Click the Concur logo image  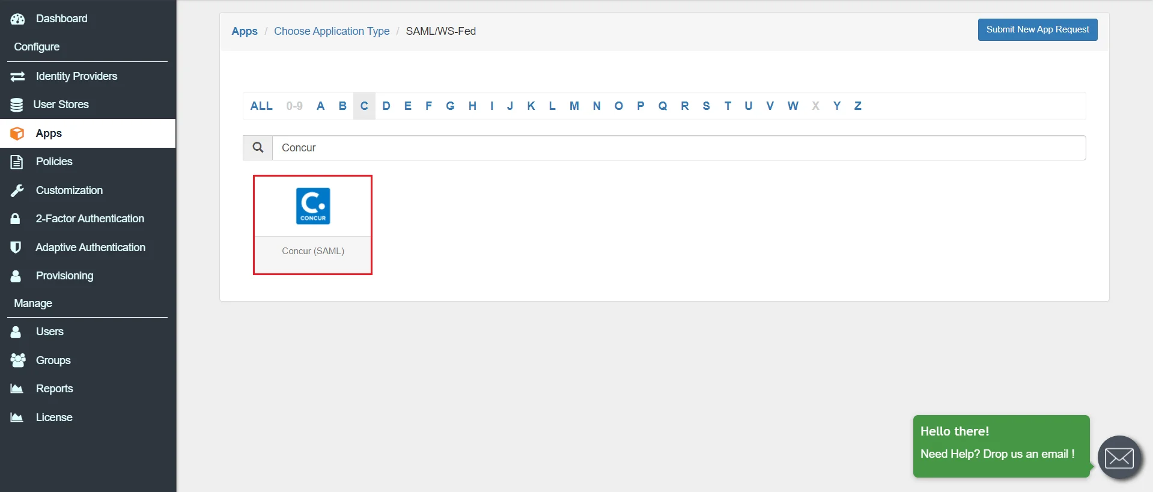point(313,206)
